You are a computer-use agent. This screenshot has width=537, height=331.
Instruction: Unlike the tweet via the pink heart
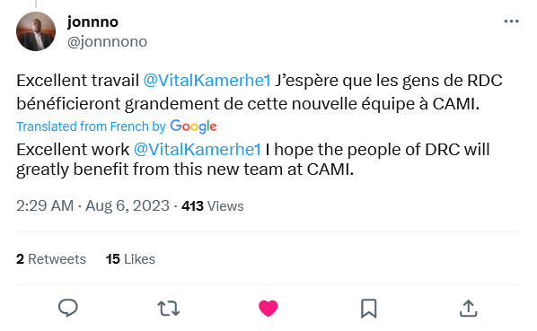click(x=268, y=308)
